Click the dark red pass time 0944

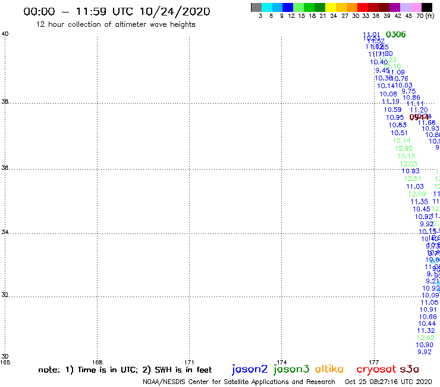(419, 117)
